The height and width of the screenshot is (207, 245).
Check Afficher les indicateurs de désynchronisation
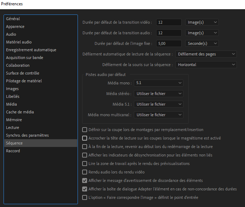(x=85, y=155)
